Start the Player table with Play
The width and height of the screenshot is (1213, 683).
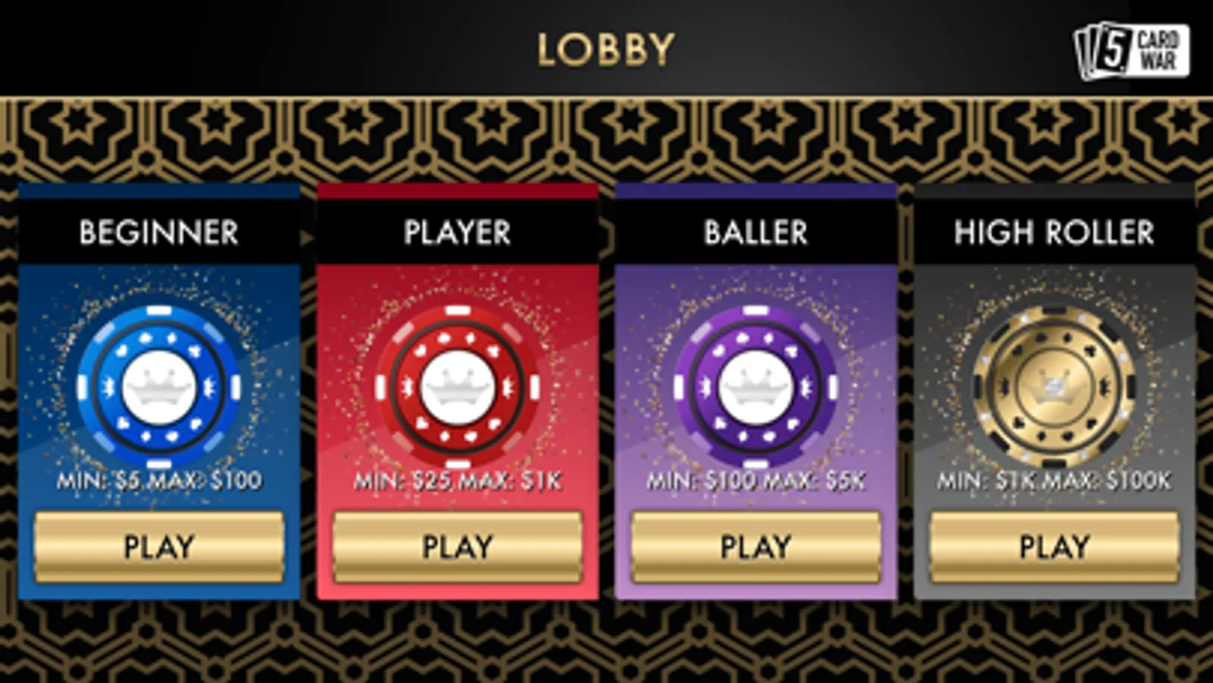pyautogui.click(x=457, y=546)
